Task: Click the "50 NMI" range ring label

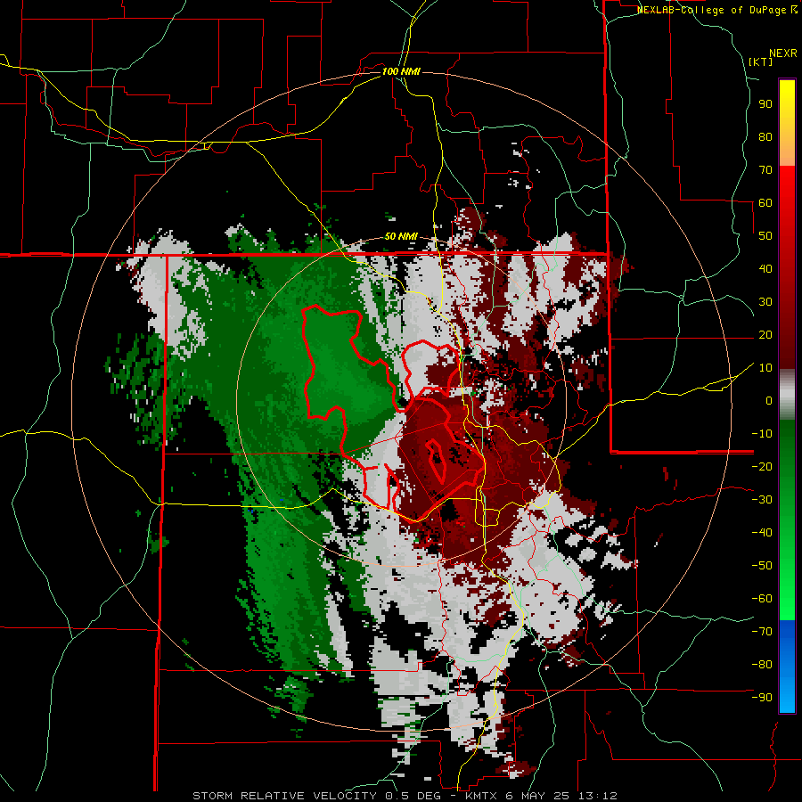Action: pyautogui.click(x=401, y=237)
